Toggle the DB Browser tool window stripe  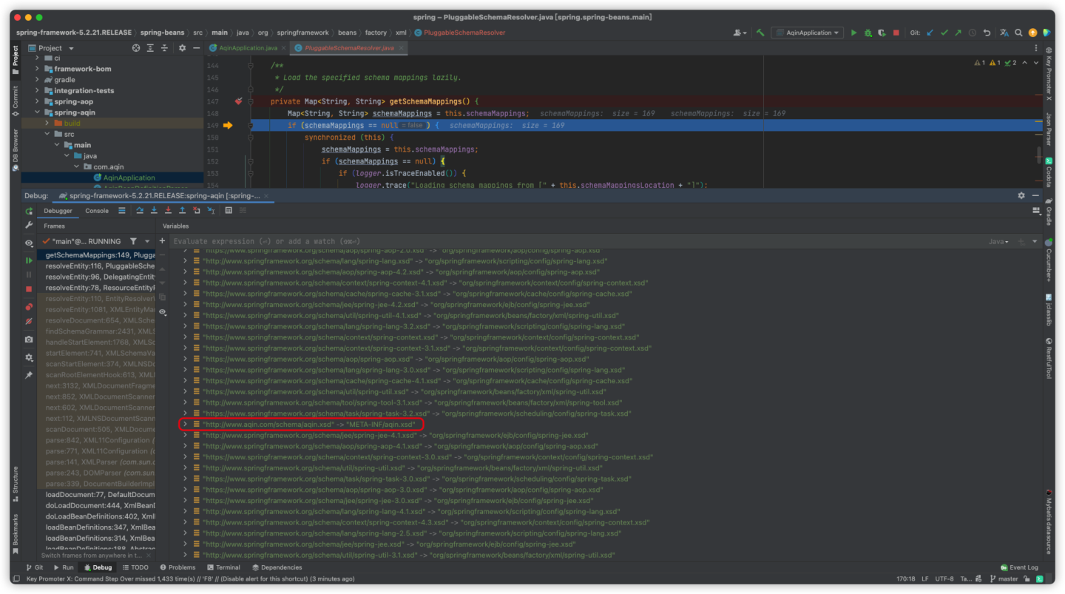click(15, 149)
